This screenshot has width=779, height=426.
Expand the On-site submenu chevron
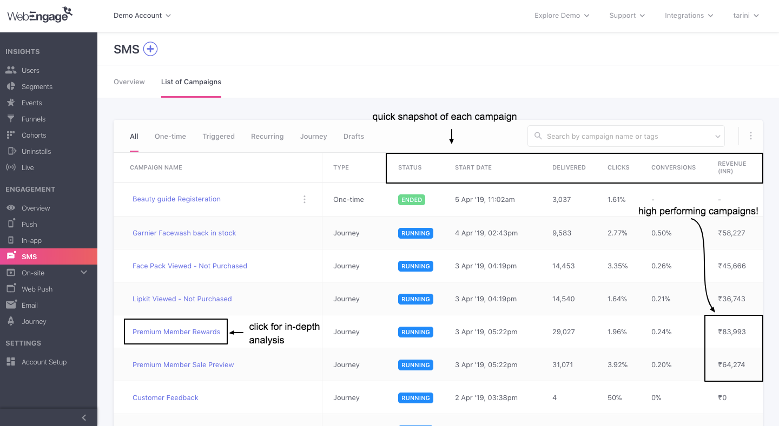pos(84,273)
